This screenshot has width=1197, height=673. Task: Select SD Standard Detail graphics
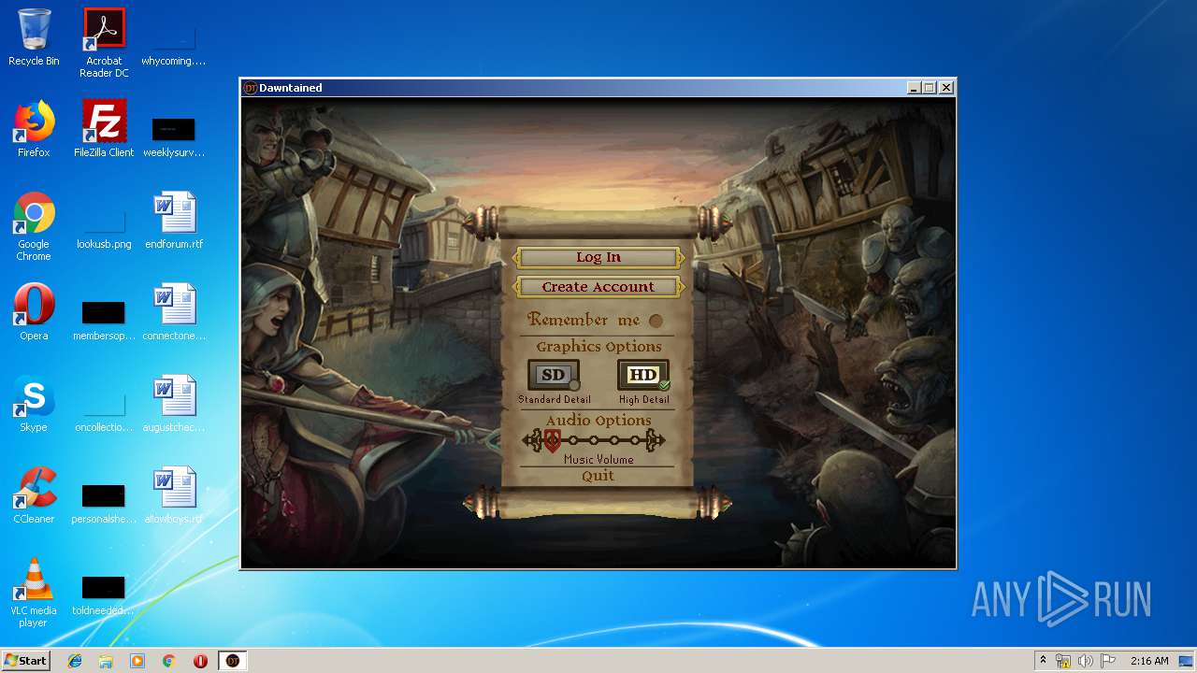[x=554, y=376]
